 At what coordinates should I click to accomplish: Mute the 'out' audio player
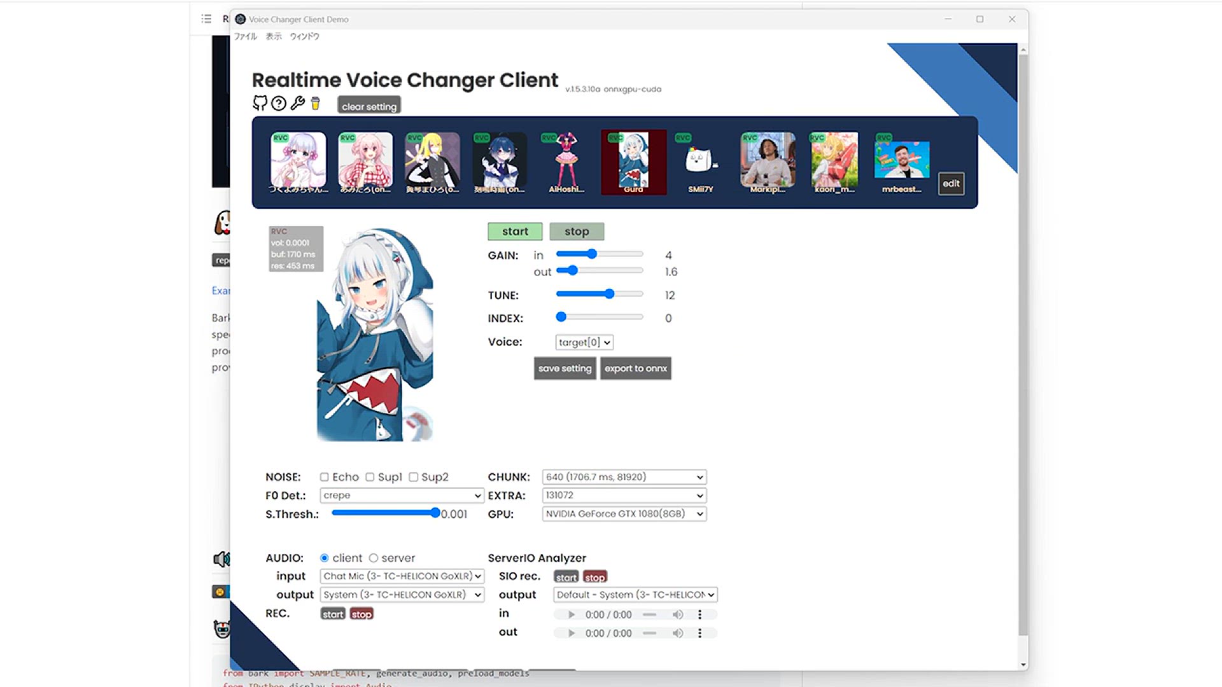point(678,633)
